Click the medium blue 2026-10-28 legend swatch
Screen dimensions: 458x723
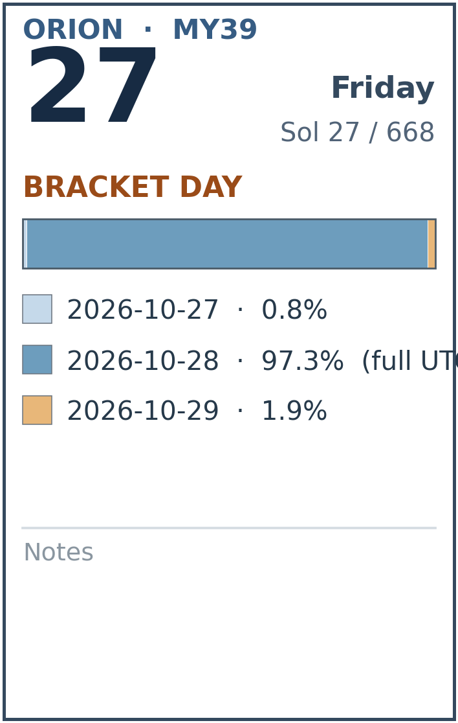point(38,360)
